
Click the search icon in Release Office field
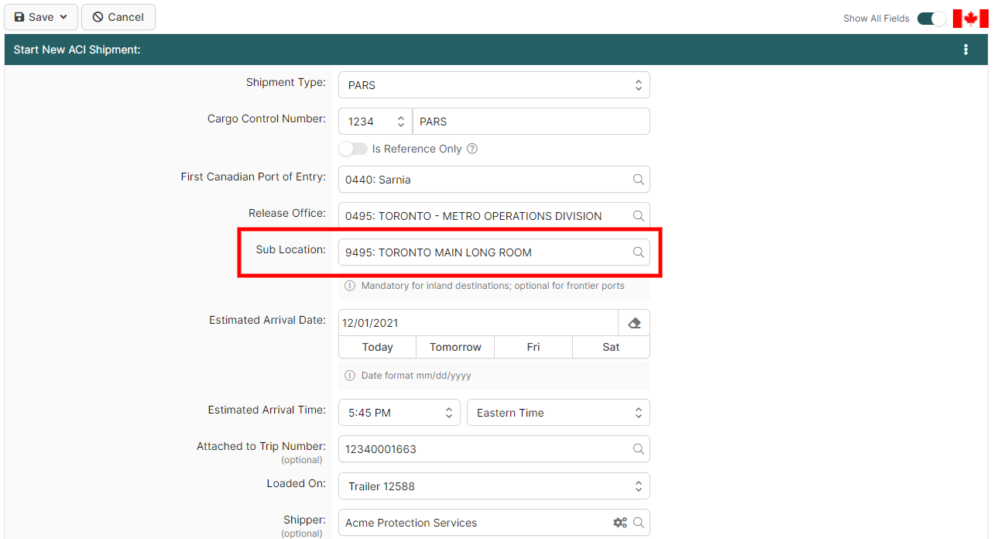(638, 216)
